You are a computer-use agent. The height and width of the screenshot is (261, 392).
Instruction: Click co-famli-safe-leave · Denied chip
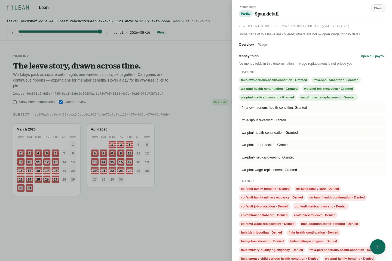point(315,215)
